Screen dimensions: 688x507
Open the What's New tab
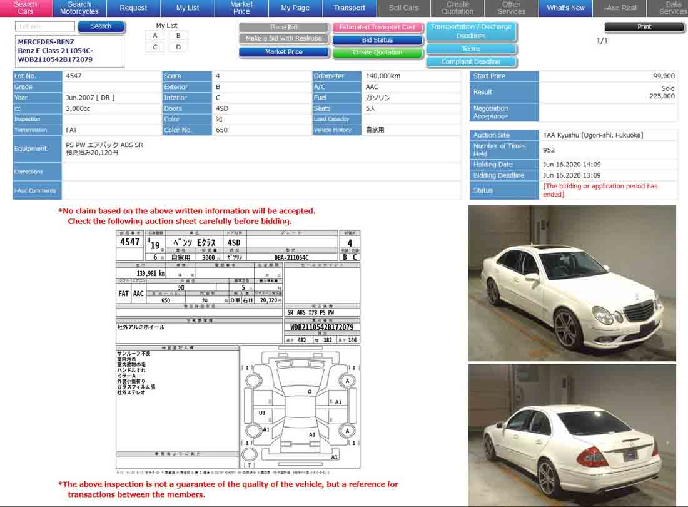tap(565, 8)
